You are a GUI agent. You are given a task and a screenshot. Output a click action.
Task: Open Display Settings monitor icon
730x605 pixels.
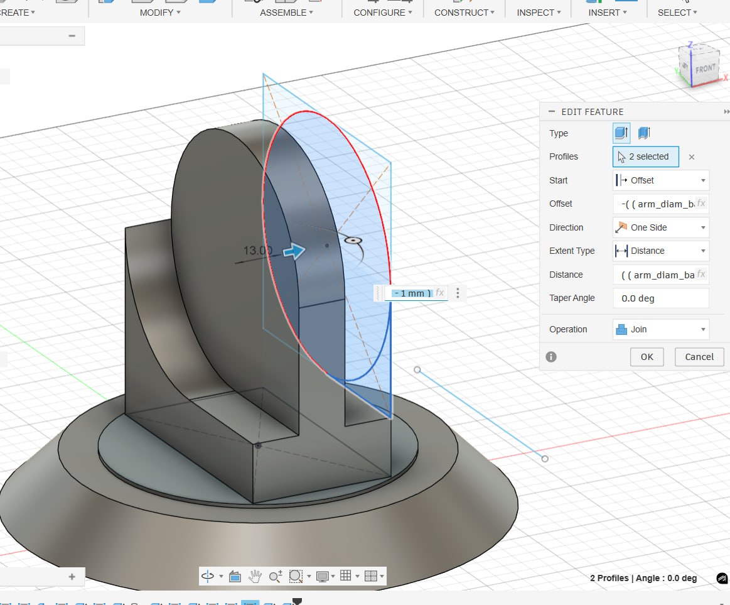click(323, 576)
